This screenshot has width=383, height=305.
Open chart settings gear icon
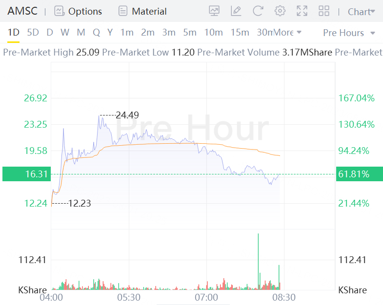pyautogui.click(x=280, y=11)
